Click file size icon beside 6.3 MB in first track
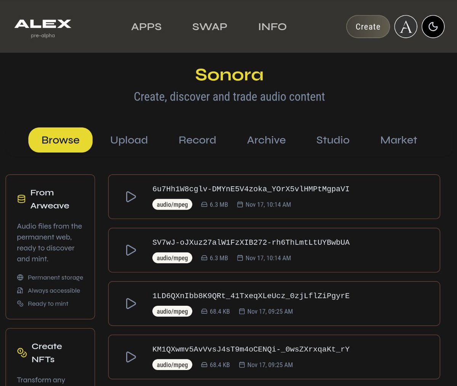 (x=204, y=205)
